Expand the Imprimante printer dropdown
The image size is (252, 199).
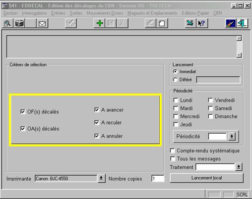pyautogui.click(x=101, y=179)
